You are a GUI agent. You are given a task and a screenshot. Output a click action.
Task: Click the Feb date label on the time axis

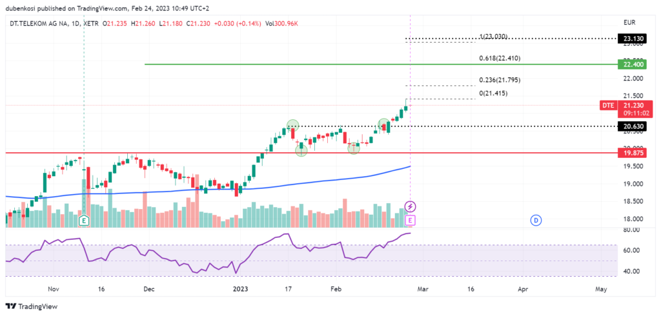click(336, 290)
